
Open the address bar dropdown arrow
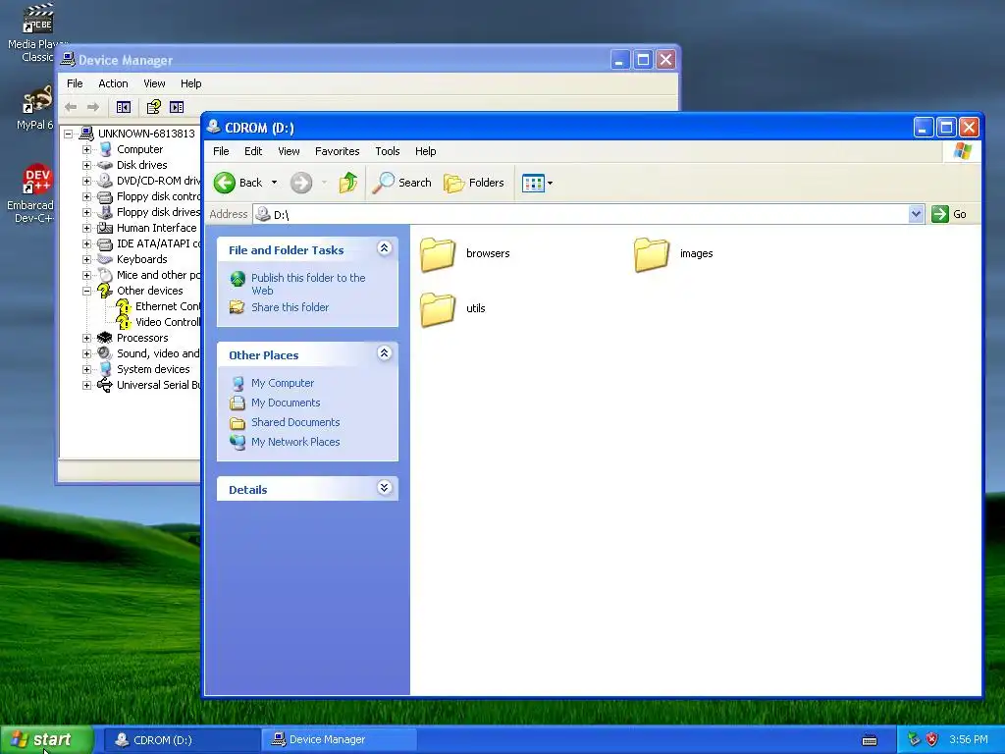click(916, 214)
